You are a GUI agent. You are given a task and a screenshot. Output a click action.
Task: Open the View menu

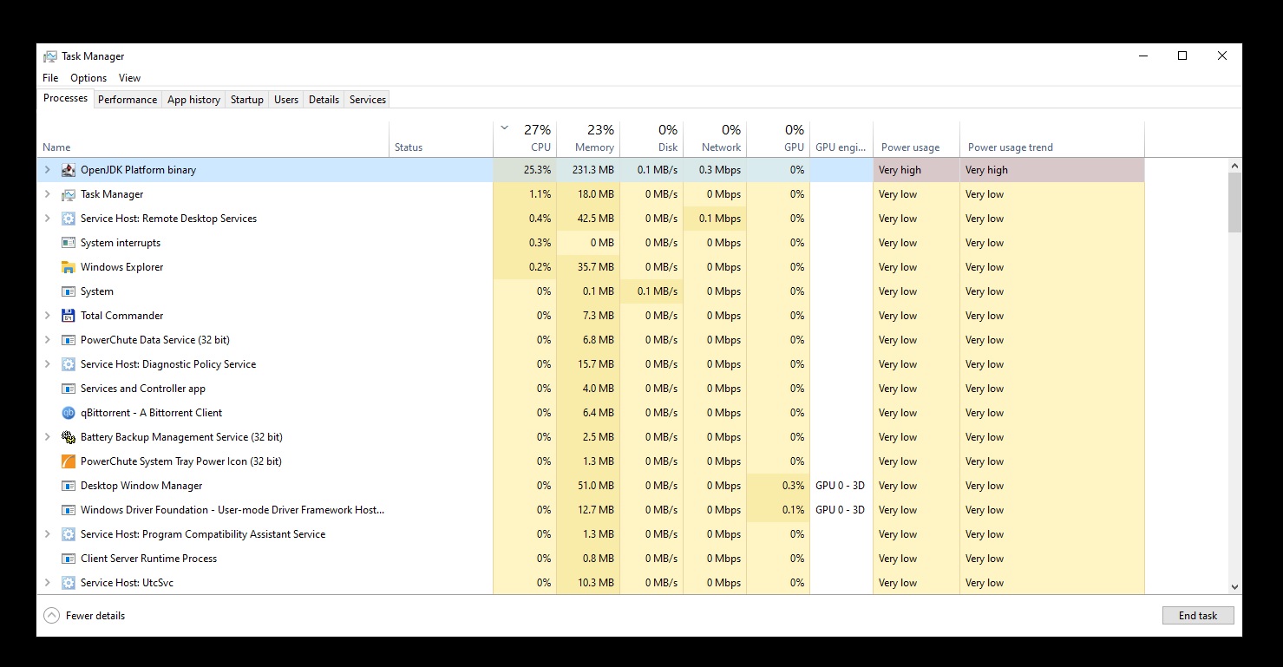[x=129, y=78]
